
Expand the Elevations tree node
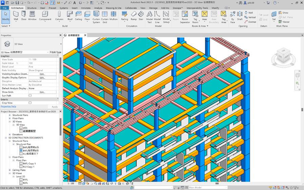10,134
